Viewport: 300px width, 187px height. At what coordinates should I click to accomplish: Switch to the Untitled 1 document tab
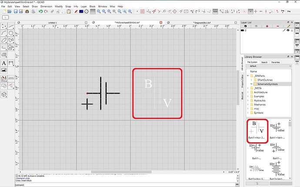52,23
